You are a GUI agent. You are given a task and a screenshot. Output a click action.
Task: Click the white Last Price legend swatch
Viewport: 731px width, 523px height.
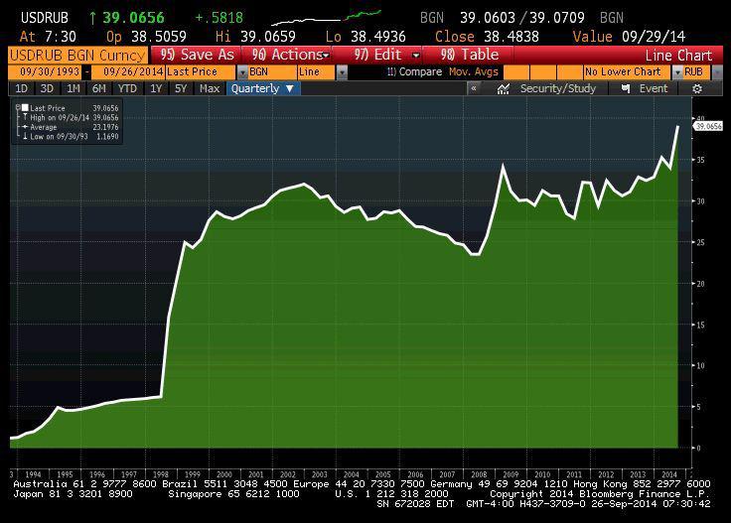22,107
